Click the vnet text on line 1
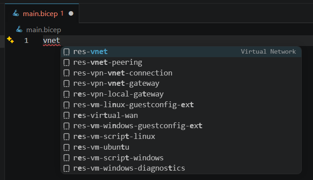Image resolution: width=313 pixels, height=180 pixels. 51,41
